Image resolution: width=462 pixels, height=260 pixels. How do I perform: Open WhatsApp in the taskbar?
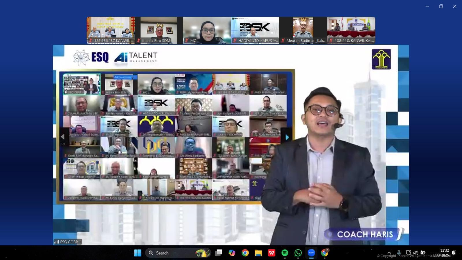tap(298, 253)
